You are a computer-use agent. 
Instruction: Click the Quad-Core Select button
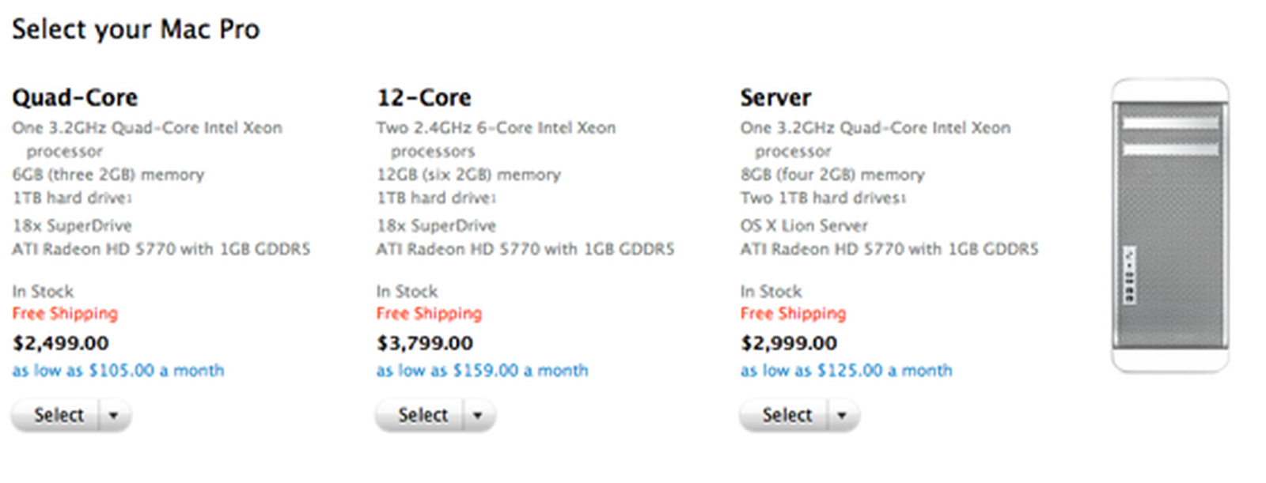point(59,414)
